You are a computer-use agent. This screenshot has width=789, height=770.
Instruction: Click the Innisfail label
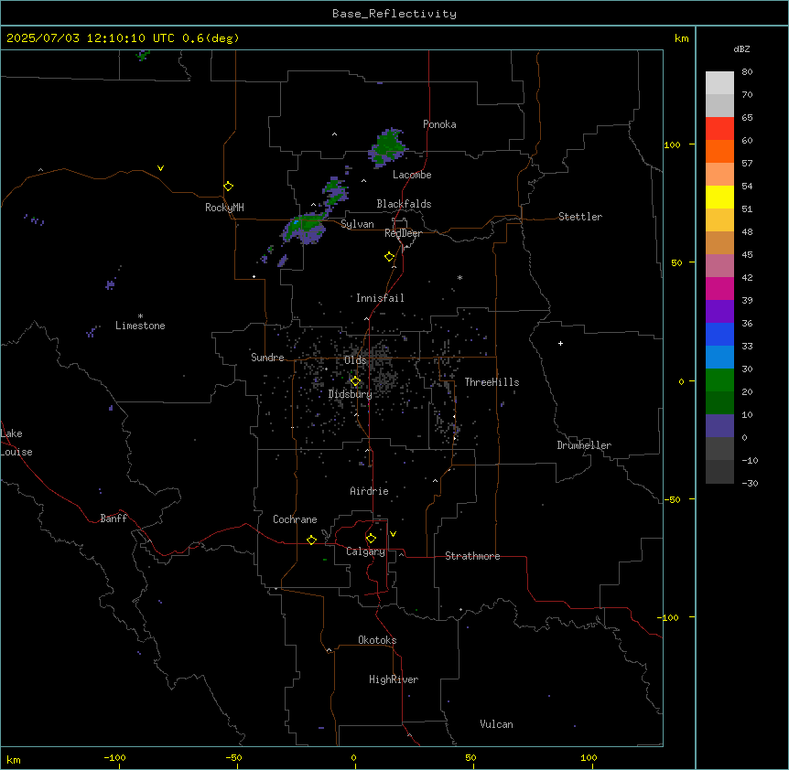[380, 298]
